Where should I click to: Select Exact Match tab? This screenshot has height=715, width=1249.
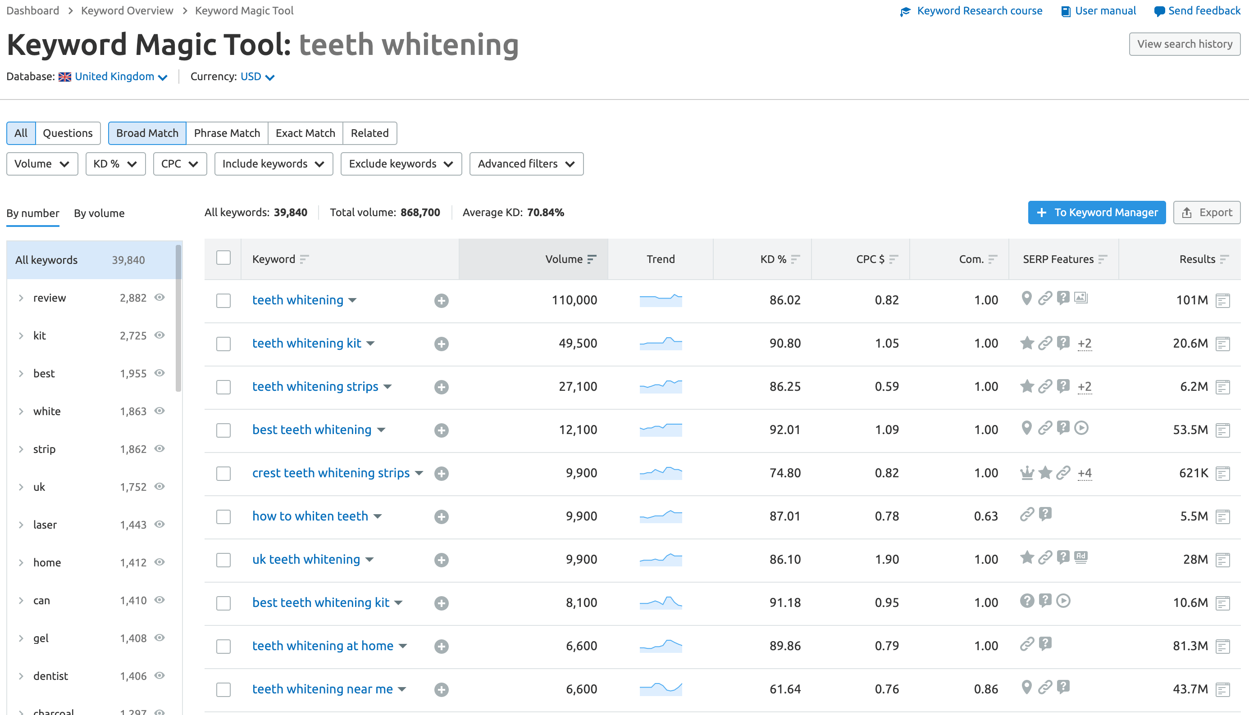pos(305,133)
